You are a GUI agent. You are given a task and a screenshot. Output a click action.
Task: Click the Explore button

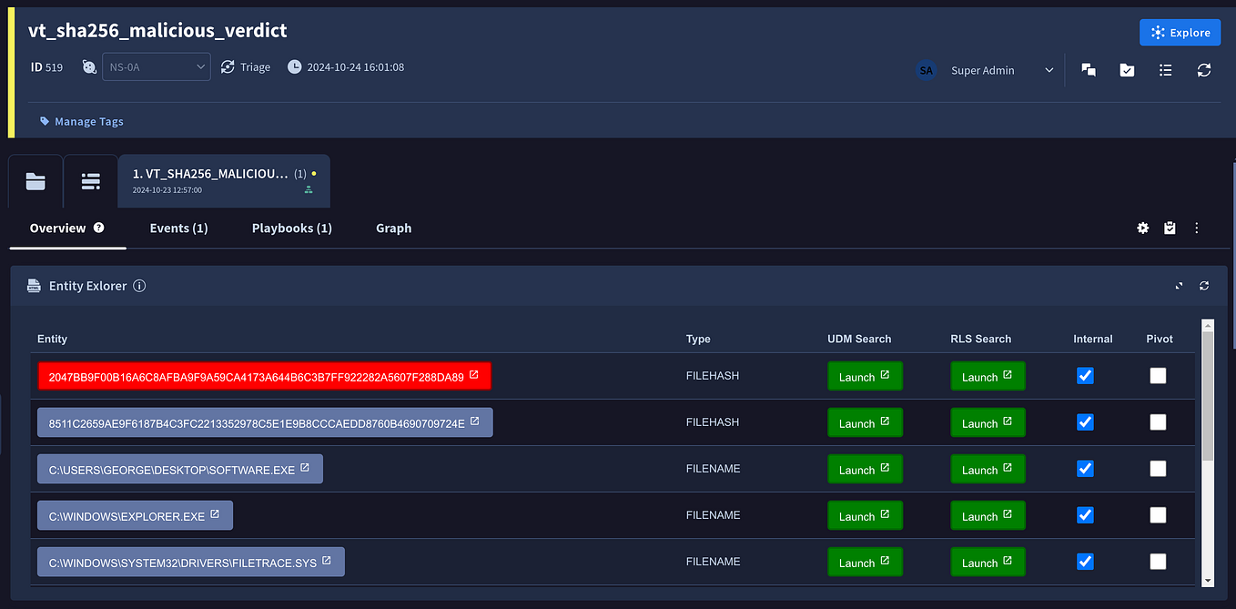[x=1180, y=32]
